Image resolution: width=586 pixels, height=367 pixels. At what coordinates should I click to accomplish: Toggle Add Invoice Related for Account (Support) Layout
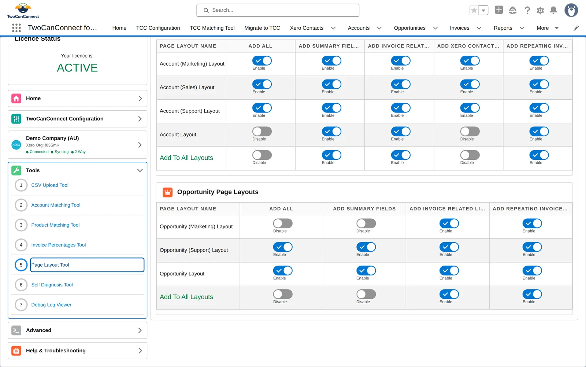[401, 108]
